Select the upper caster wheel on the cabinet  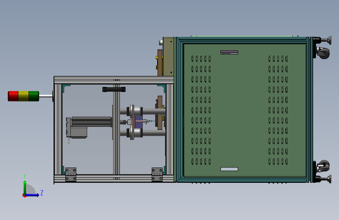[x=323, y=53]
